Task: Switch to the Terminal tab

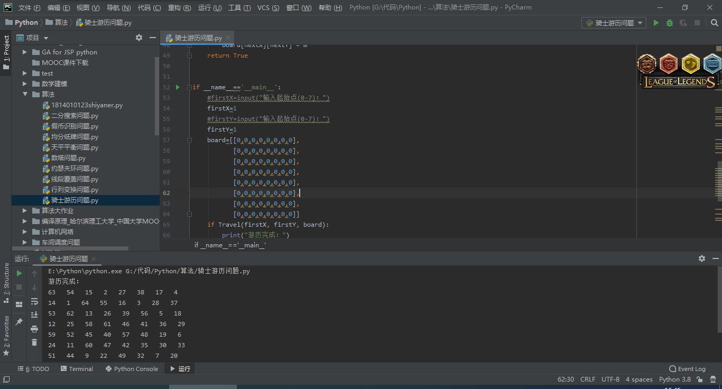Action: [77, 369]
